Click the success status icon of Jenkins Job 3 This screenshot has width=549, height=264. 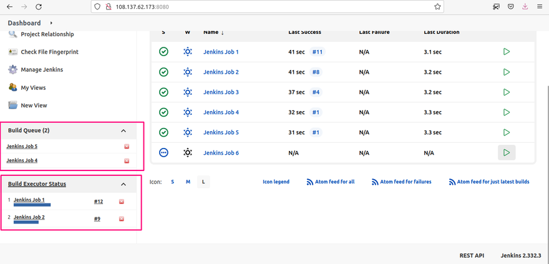pos(163,92)
